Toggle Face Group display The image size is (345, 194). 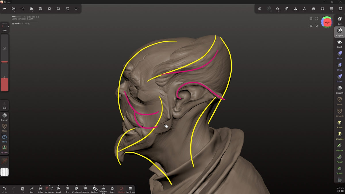(130, 189)
